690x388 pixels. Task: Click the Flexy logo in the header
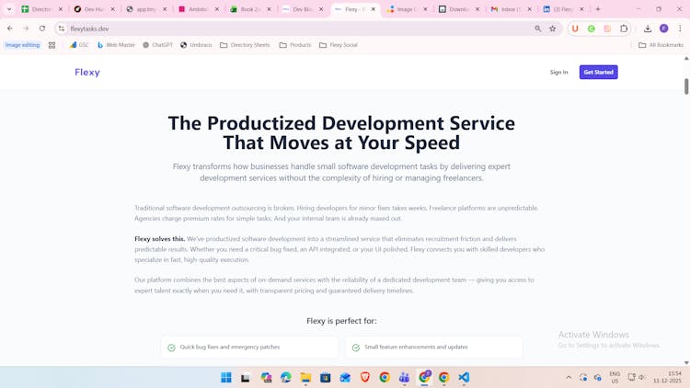pos(87,73)
